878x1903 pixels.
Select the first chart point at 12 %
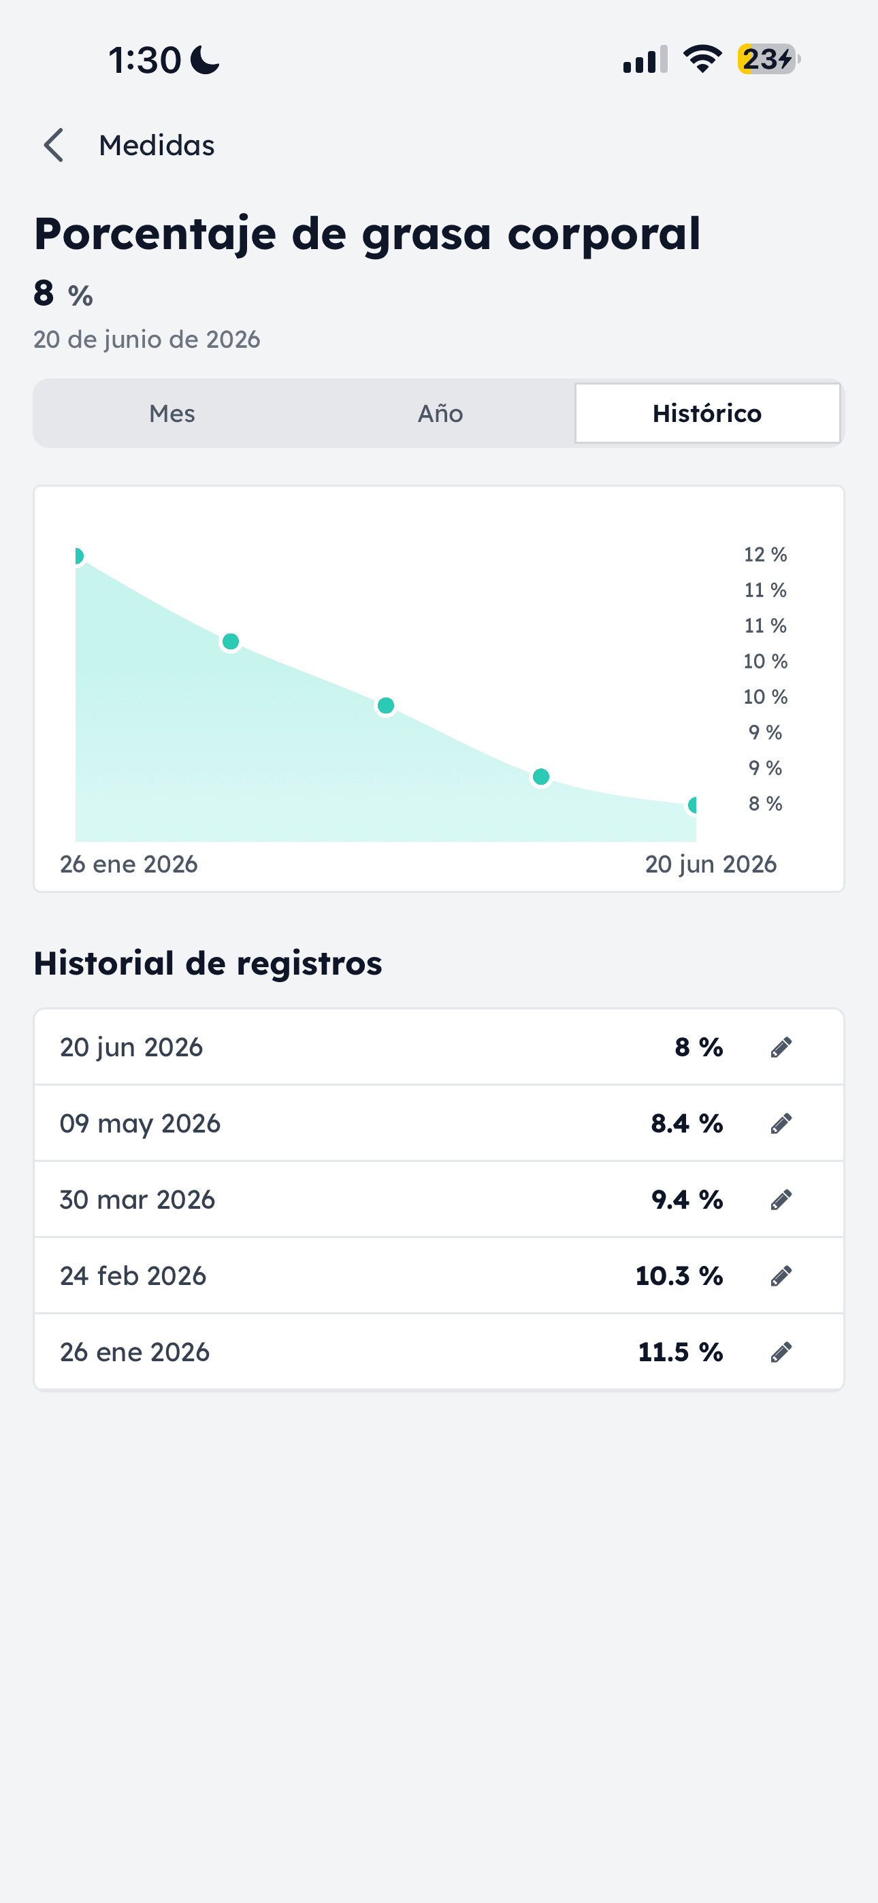click(x=78, y=555)
